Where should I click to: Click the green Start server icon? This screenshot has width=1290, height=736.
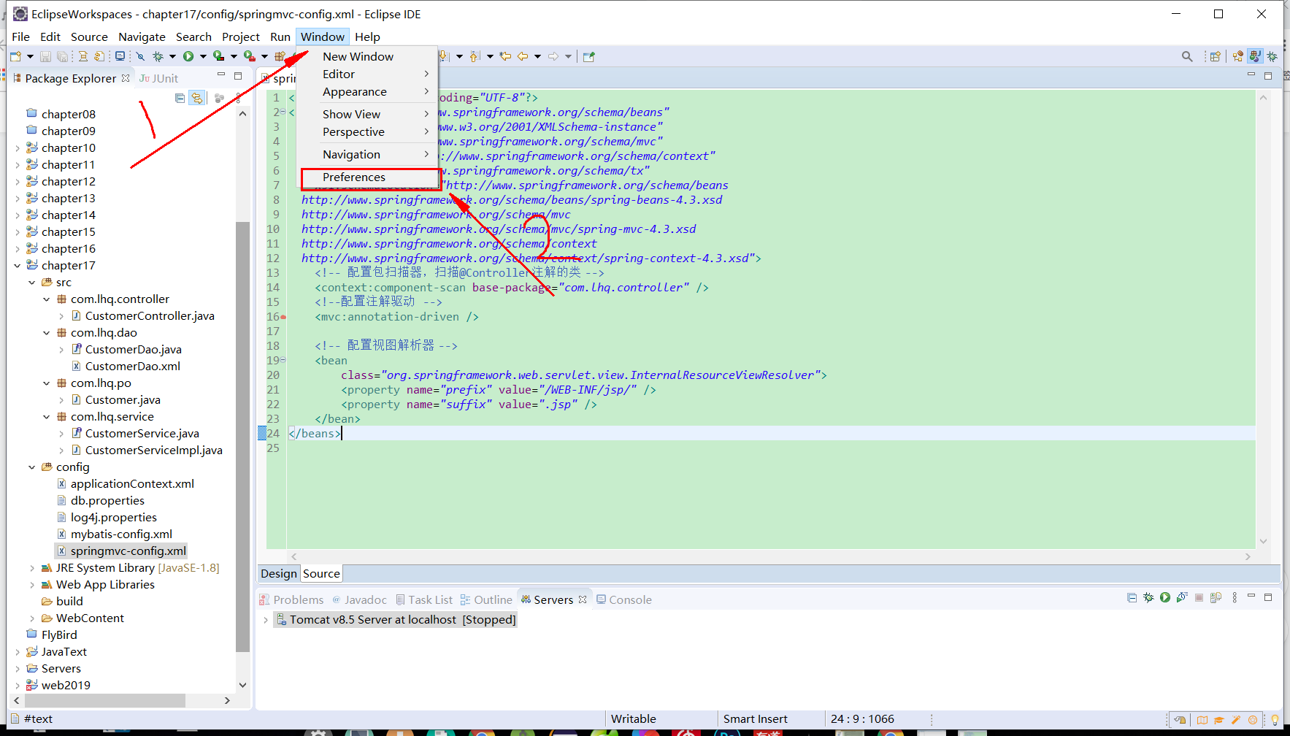[x=1165, y=598]
